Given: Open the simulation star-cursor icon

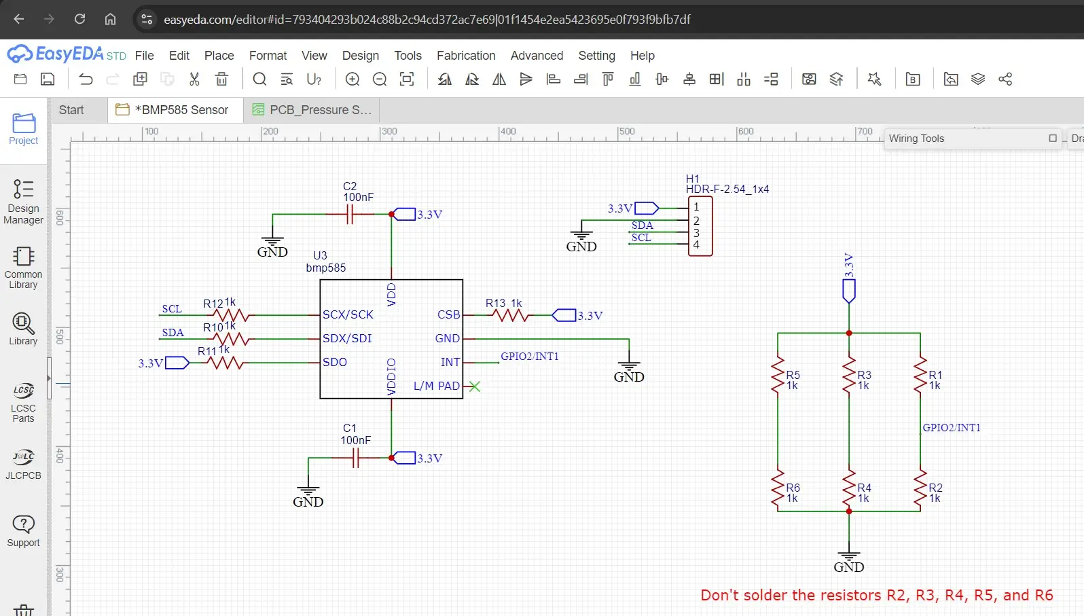Looking at the screenshot, I should pyautogui.click(x=875, y=79).
